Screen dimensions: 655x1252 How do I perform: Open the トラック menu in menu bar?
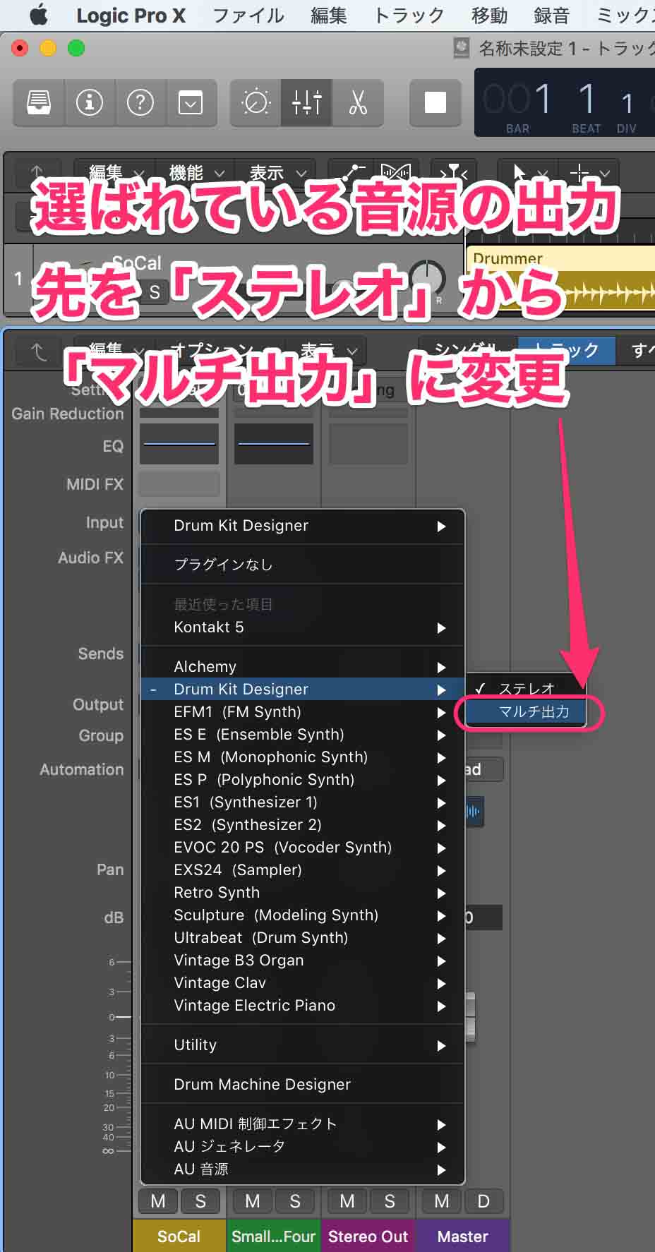(x=409, y=15)
